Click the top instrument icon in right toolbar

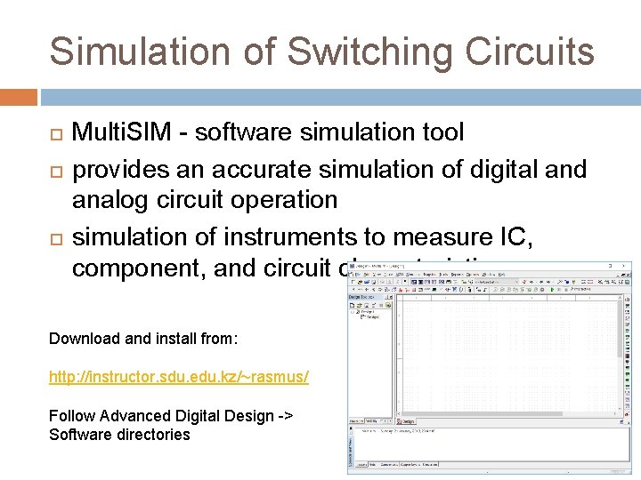point(627,300)
